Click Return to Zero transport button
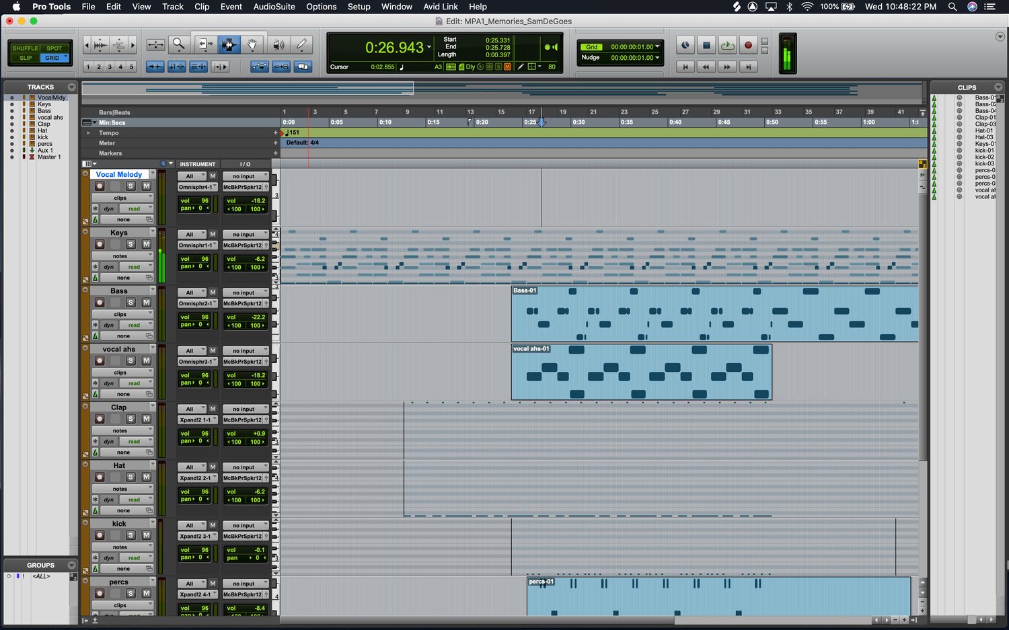Image resolution: width=1009 pixels, height=630 pixels. [685, 67]
